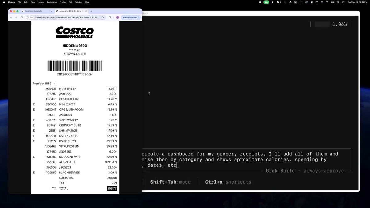Viewport: 370px width, 208px height.
Task: Bookmark this page with the star
Action: pyautogui.click(x=103, y=18)
